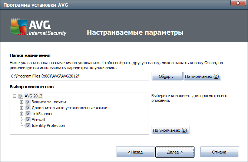248x162 pixels.
Task: Click the Настраиваемые параметры title
Action: coord(135,32)
